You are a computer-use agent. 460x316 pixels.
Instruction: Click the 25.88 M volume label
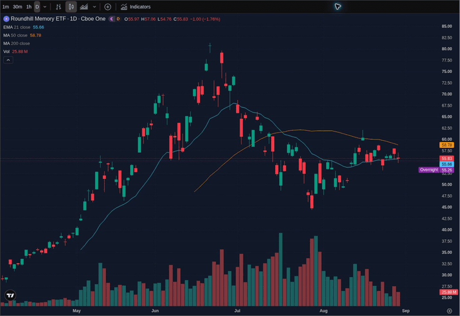(x=449, y=292)
